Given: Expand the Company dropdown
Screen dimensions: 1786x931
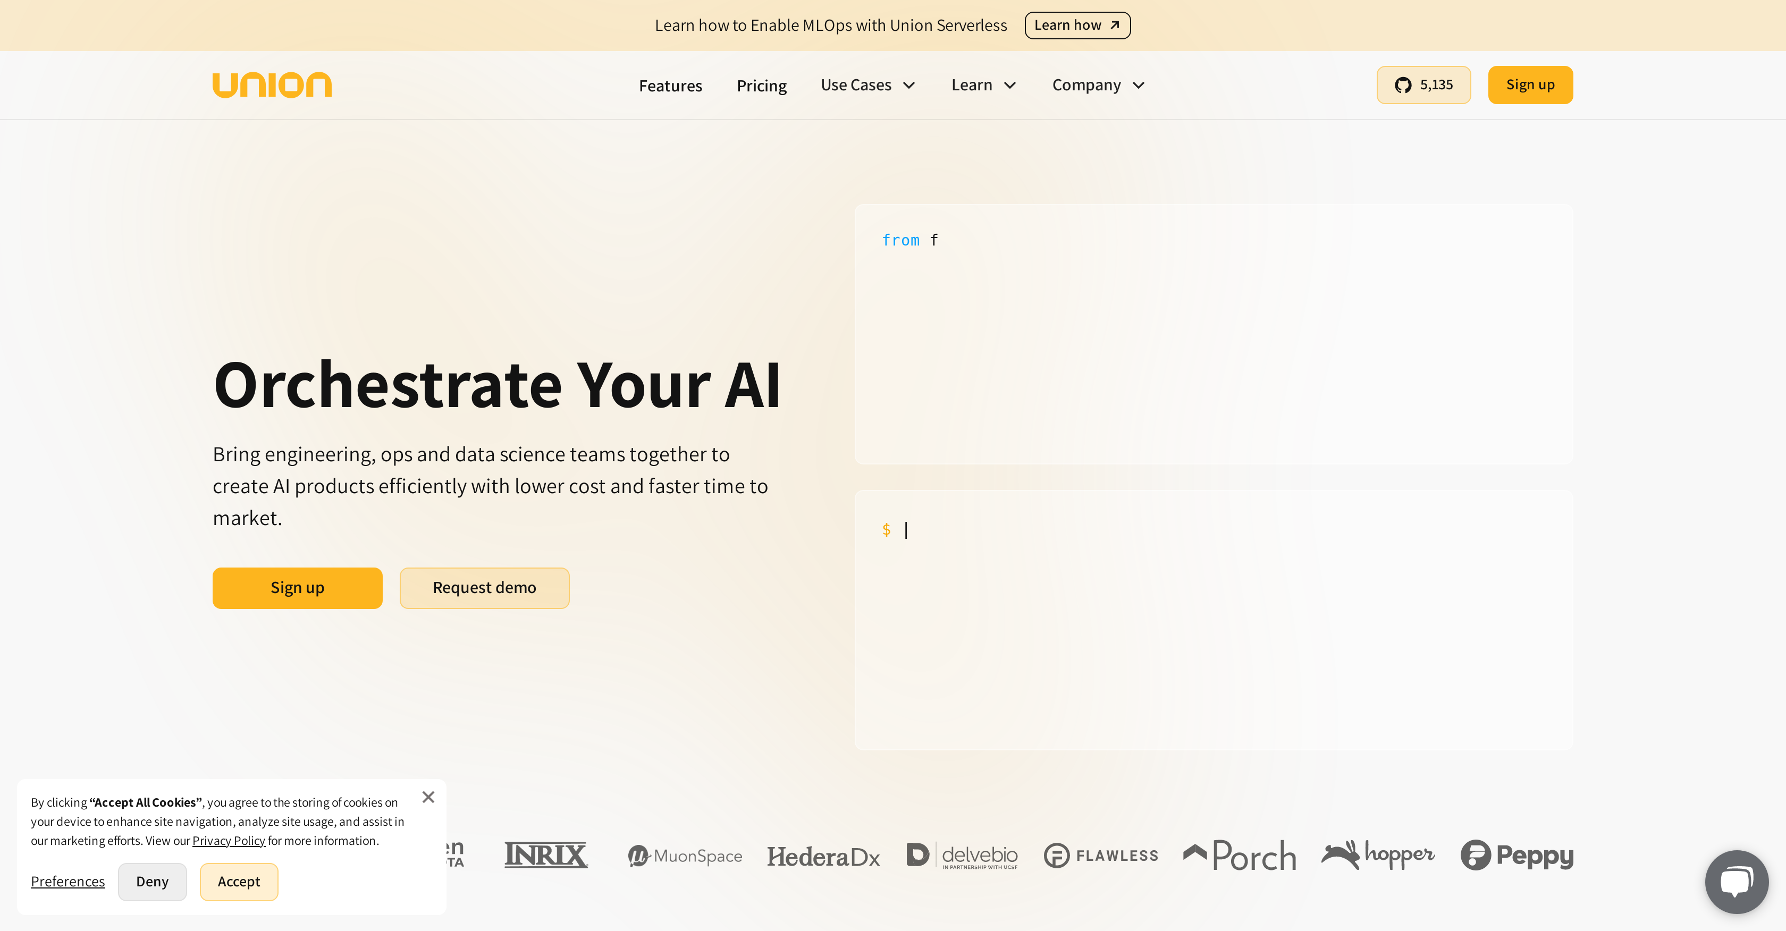Looking at the screenshot, I should click(1098, 84).
